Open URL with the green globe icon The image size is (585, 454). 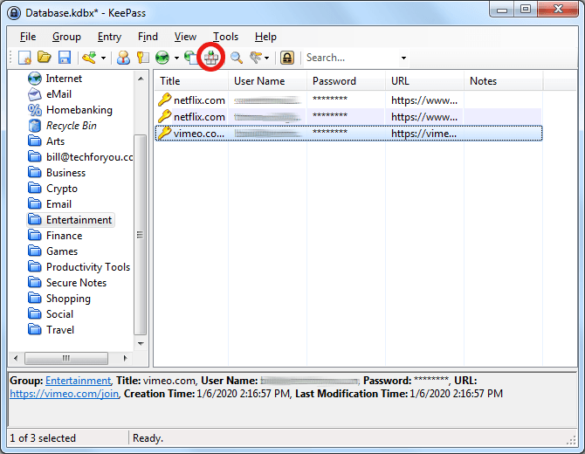coord(162,58)
